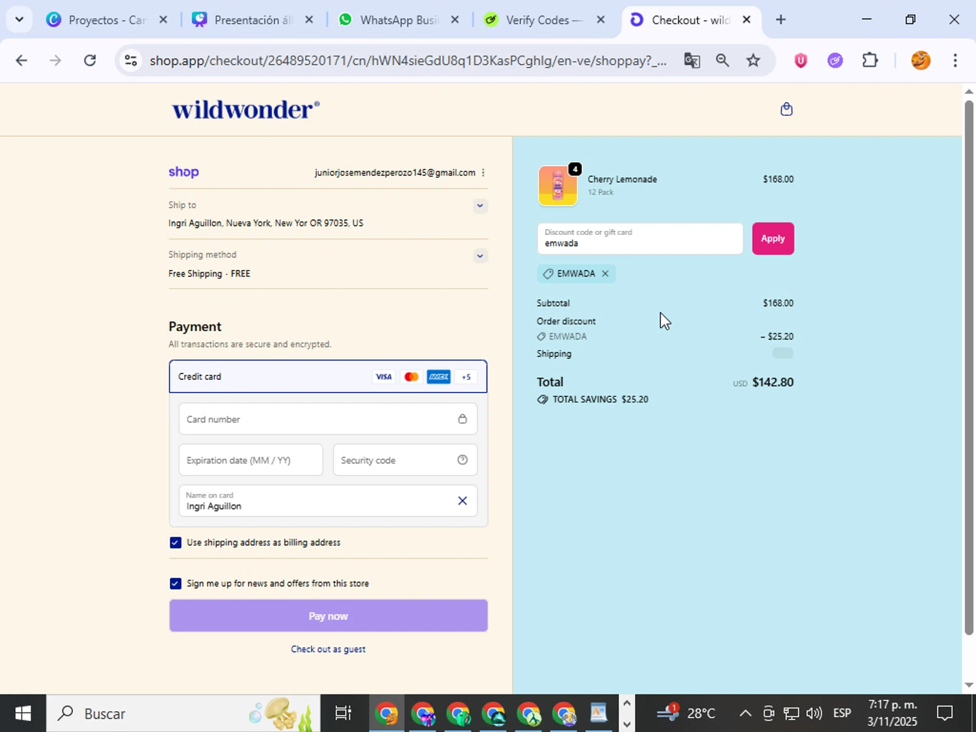Click the Security code field
976x732 pixels.
(405, 460)
